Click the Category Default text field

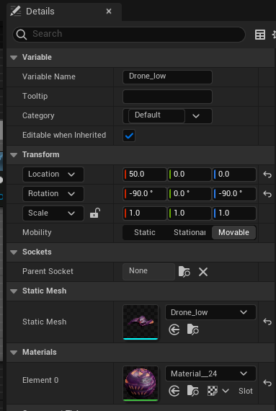[156, 115]
